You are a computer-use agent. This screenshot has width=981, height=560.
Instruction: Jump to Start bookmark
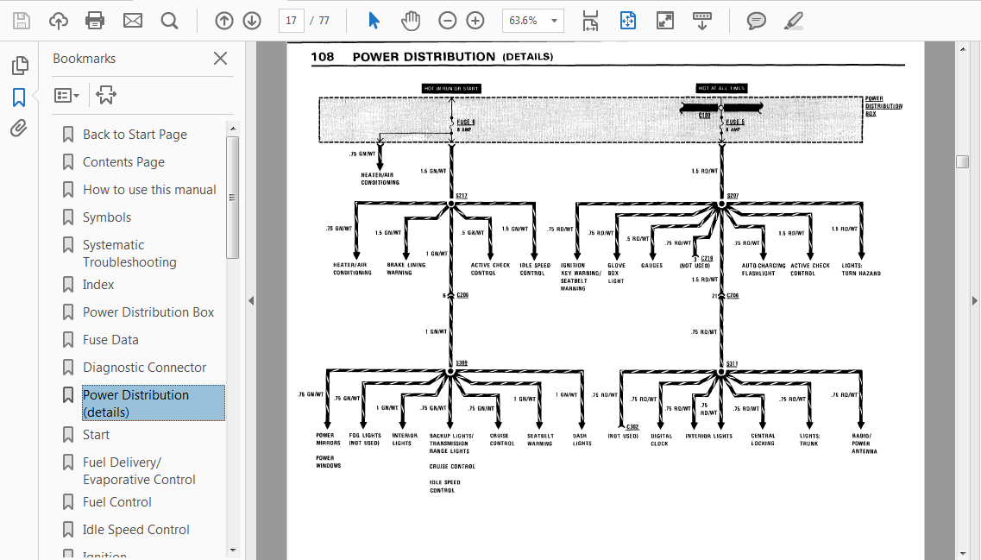click(x=97, y=435)
